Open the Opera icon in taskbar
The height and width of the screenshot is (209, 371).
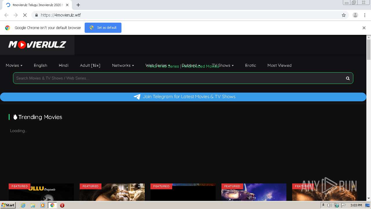[x=62, y=205]
